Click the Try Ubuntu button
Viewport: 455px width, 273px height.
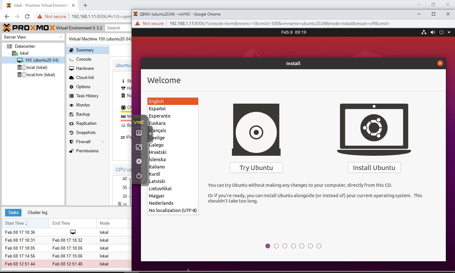(x=256, y=167)
